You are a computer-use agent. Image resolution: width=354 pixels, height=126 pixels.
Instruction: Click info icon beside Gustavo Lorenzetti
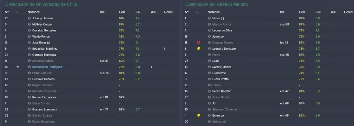pos(29,109)
